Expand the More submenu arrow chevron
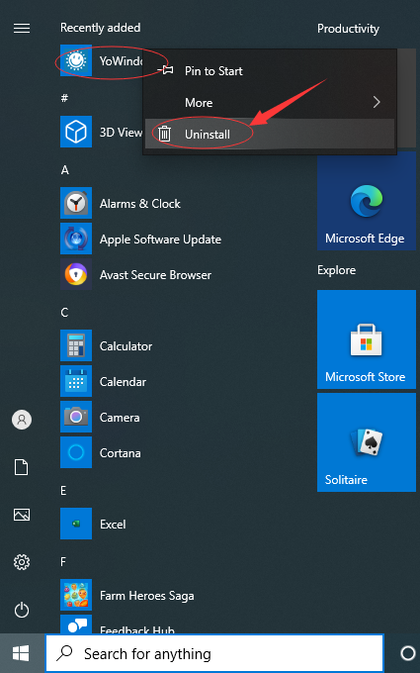The width and height of the screenshot is (420, 673). pyautogui.click(x=377, y=102)
